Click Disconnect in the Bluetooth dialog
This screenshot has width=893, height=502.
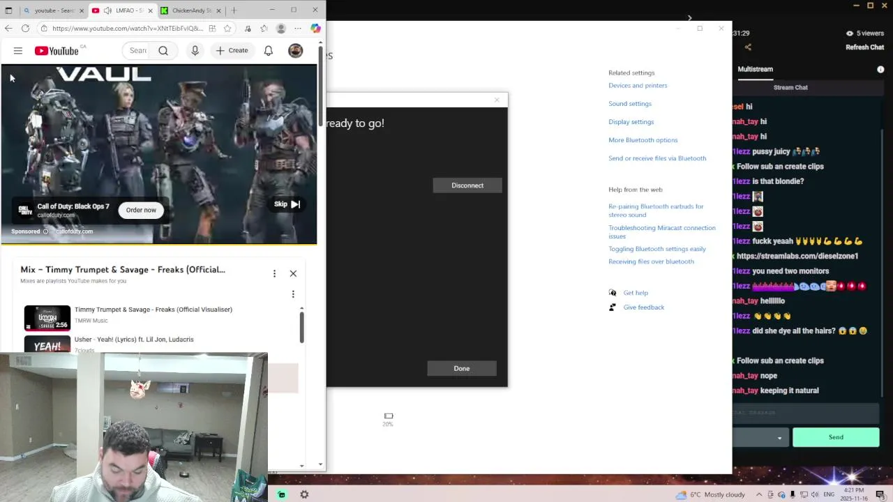point(467,185)
